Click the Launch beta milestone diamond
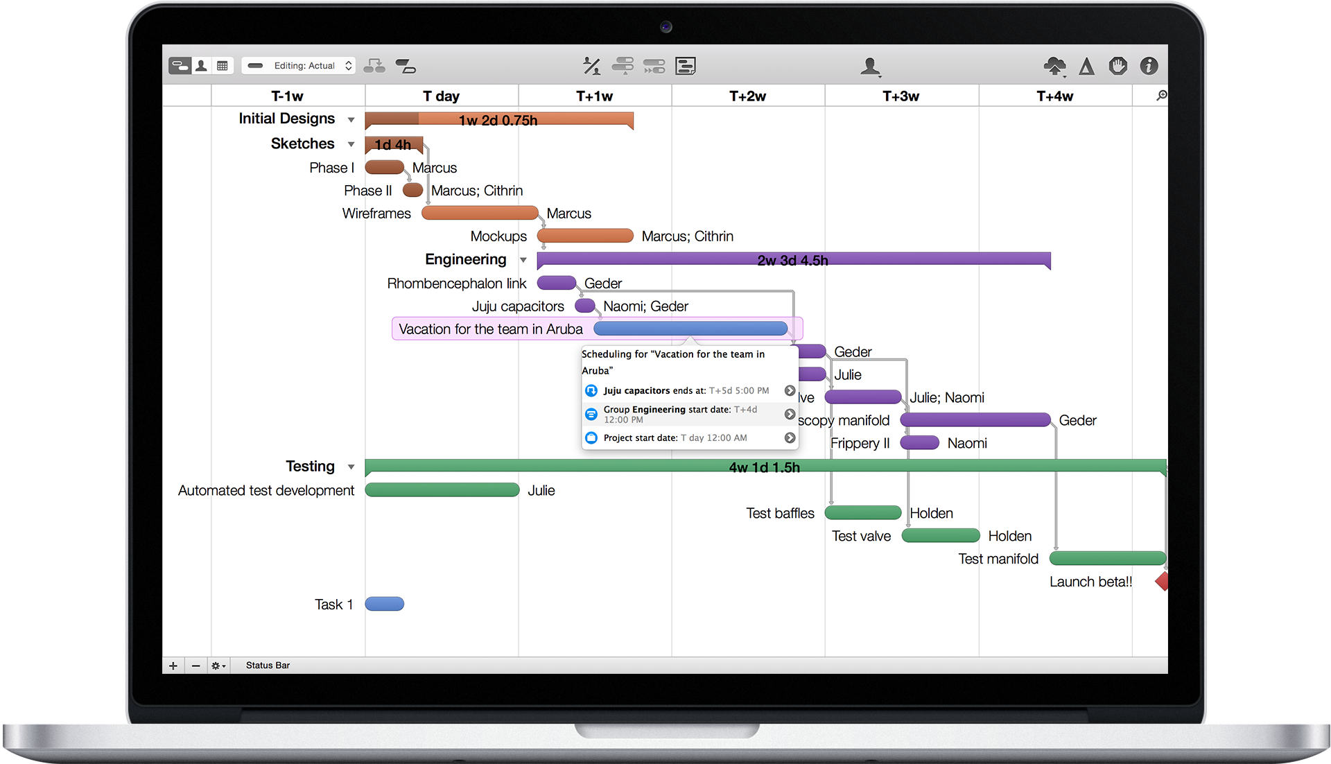Image resolution: width=1331 pixels, height=764 pixels. click(1162, 582)
